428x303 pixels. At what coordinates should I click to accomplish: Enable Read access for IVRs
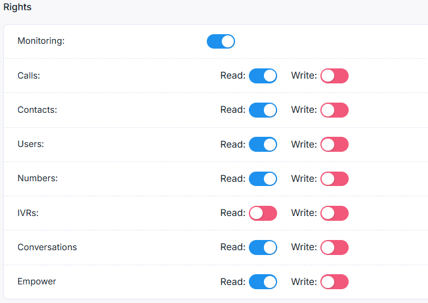tap(263, 212)
